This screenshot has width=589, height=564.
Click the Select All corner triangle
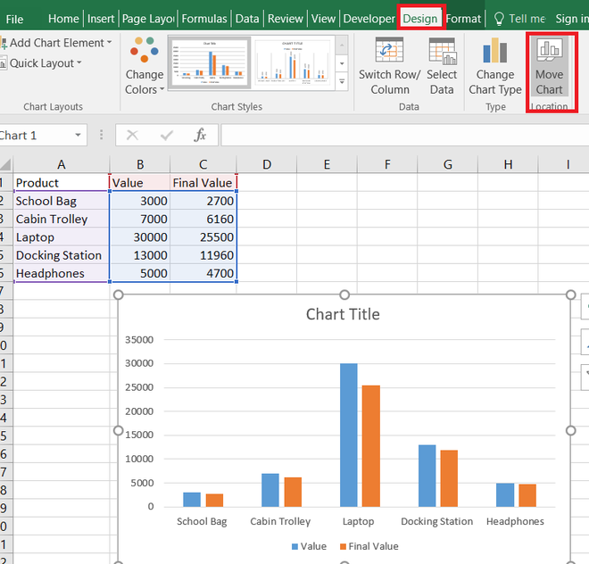[5, 164]
